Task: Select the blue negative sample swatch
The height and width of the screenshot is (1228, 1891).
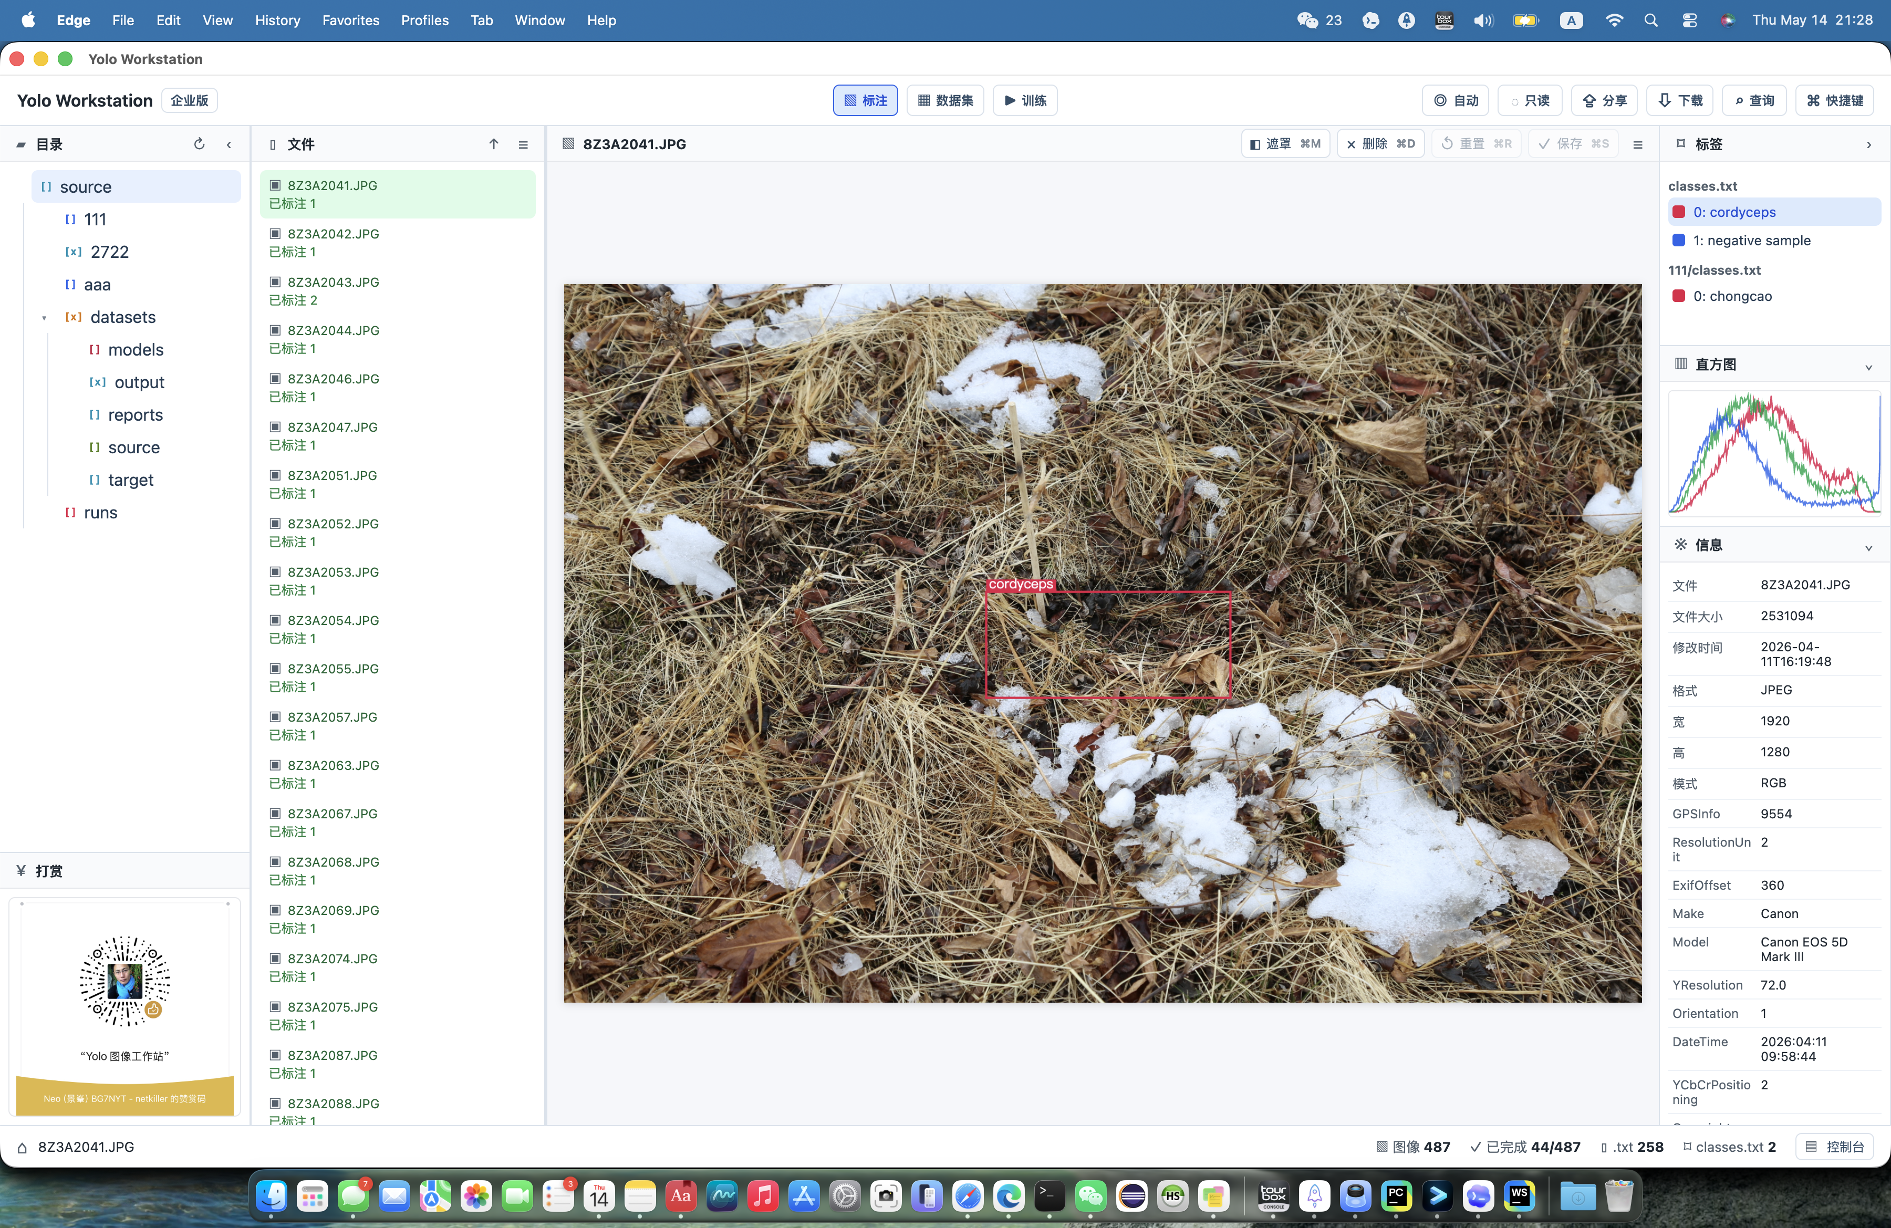Action: click(1679, 240)
